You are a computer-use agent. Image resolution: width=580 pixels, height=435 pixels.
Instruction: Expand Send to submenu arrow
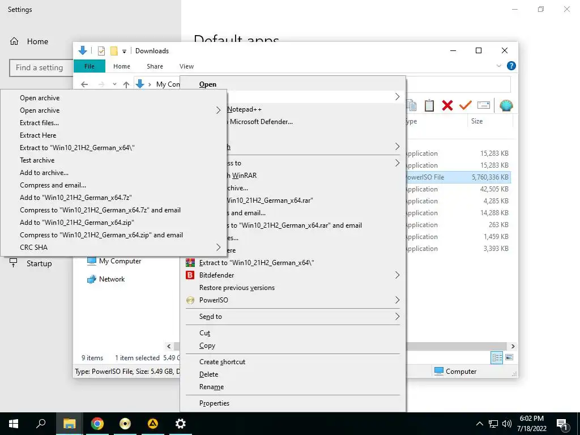point(397,316)
